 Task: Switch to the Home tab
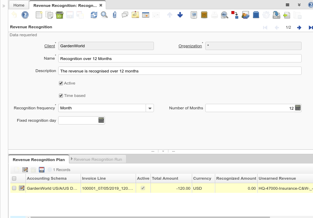pyautogui.click(x=19, y=5)
